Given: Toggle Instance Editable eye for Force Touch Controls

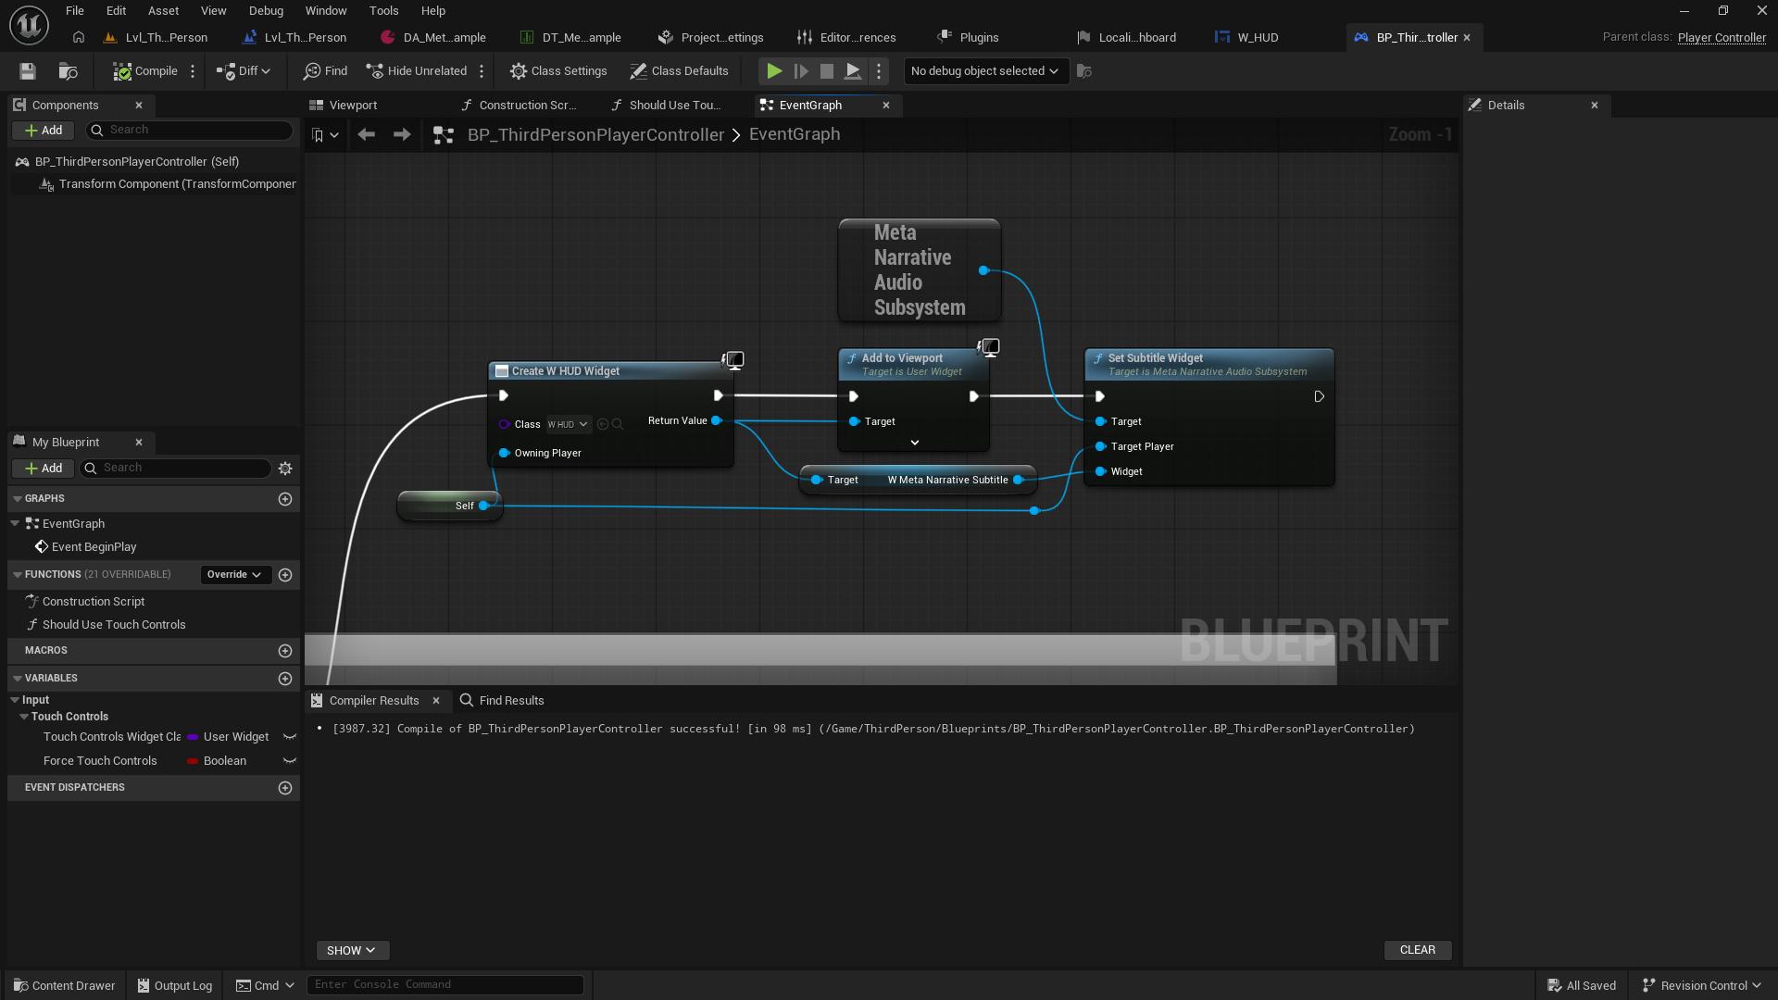Looking at the screenshot, I should [290, 761].
